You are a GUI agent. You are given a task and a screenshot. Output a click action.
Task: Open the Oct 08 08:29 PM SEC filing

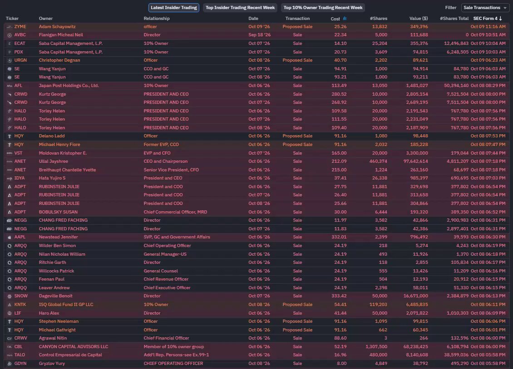click(488, 86)
